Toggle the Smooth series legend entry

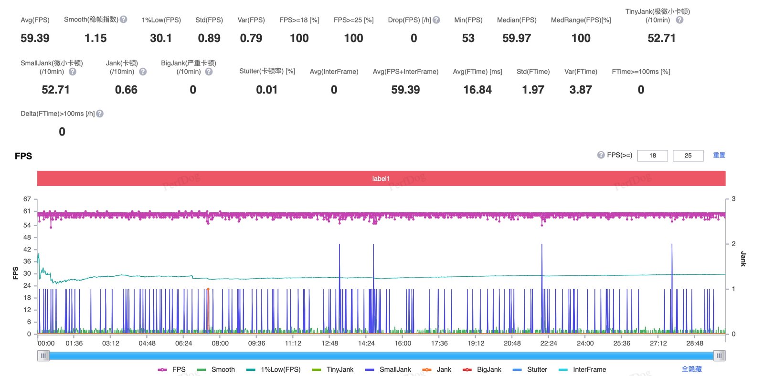(x=216, y=369)
